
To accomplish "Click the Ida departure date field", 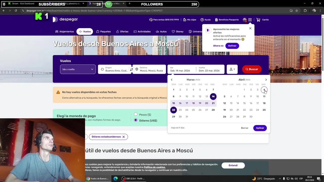I will [182, 69].
